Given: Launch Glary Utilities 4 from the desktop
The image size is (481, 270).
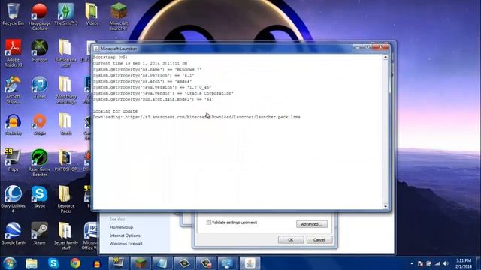Looking at the screenshot, I should pos(13,199).
